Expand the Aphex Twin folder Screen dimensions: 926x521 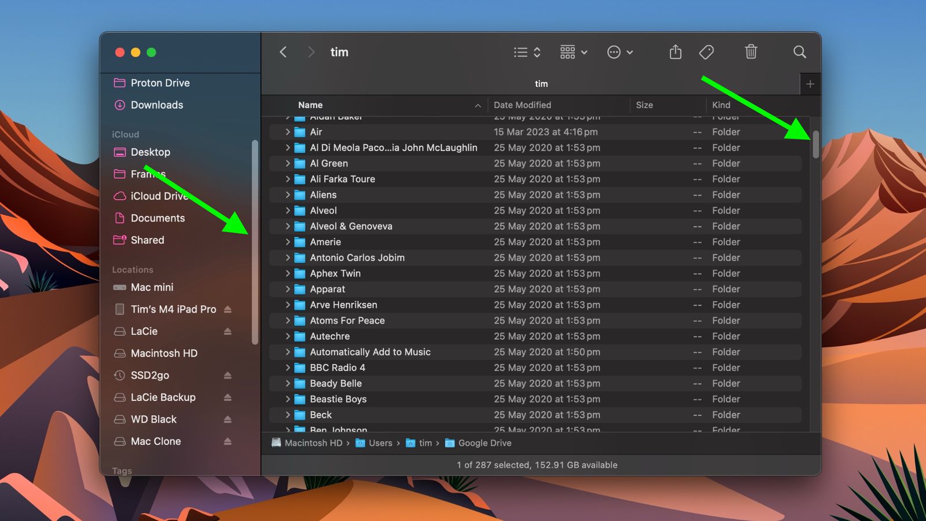tap(288, 273)
